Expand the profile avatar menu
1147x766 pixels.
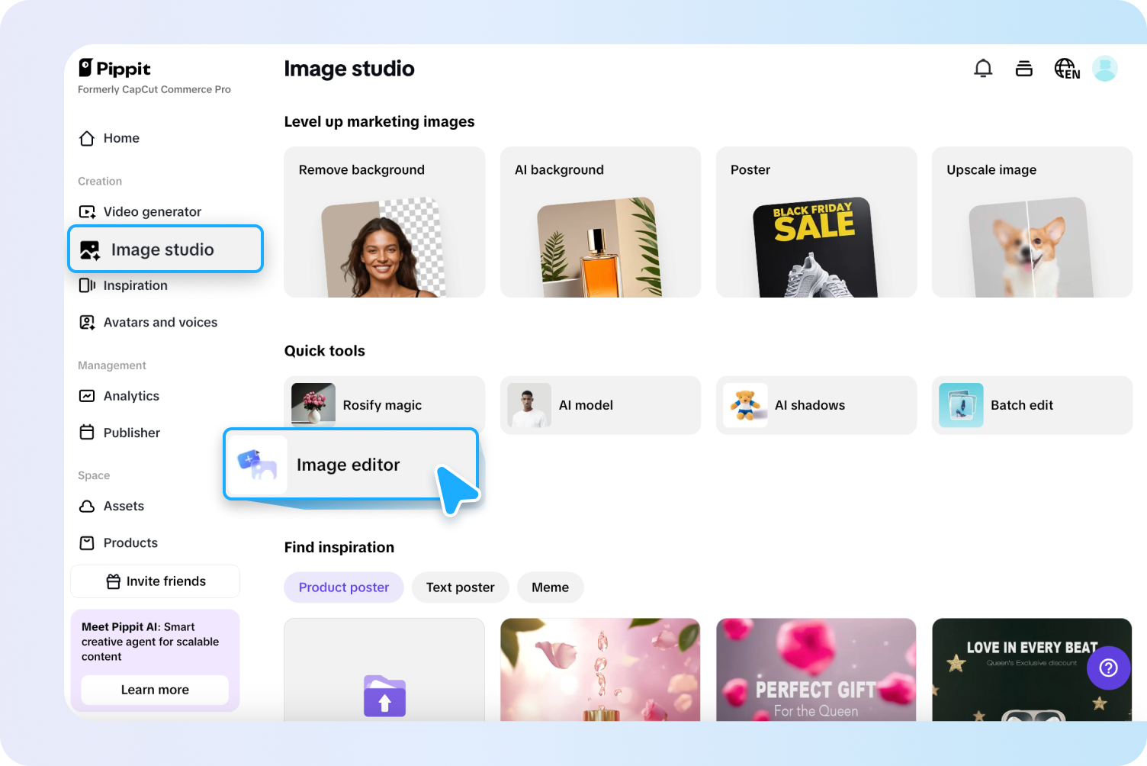click(1105, 69)
